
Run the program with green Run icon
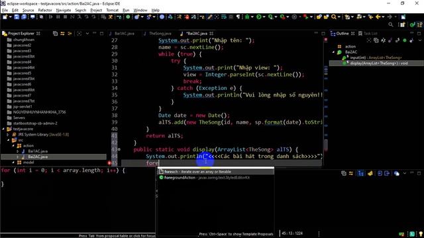[x=259, y=17]
